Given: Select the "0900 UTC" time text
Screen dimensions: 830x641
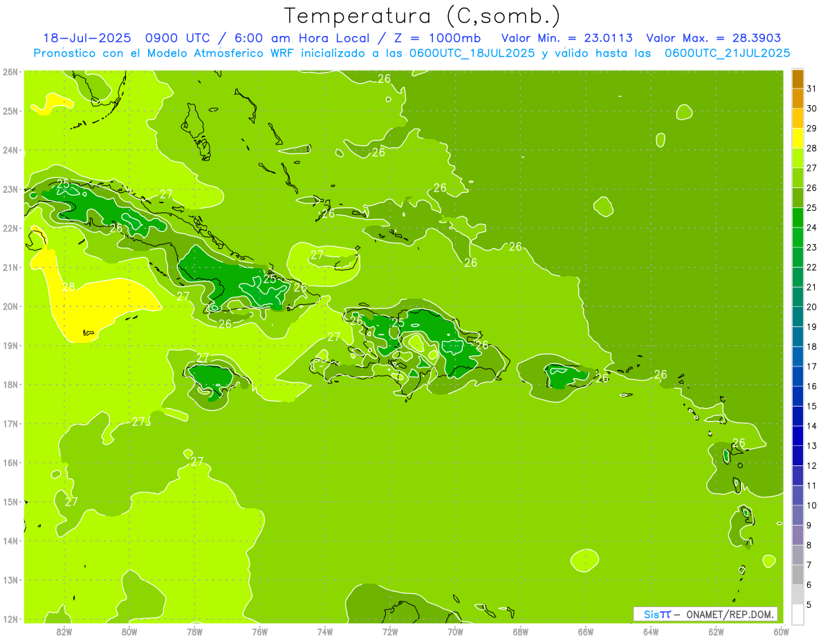Looking at the screenshot, I should click(x=178, y=38).
